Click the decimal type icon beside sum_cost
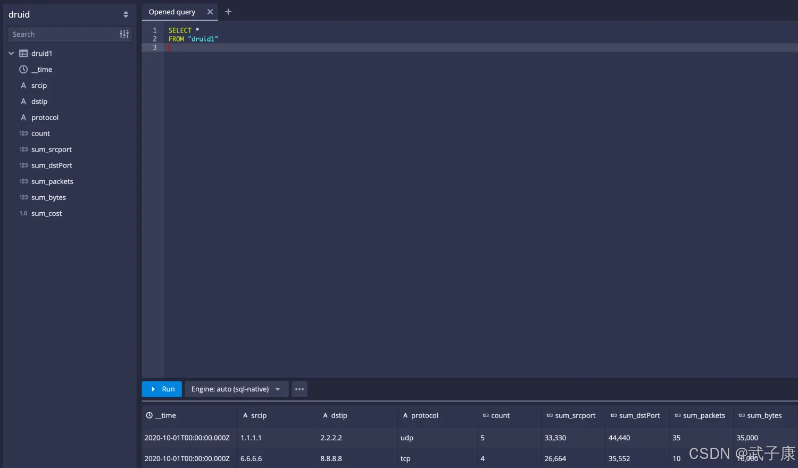The height and width of the screenshot is (468, 798). (23, 213)
